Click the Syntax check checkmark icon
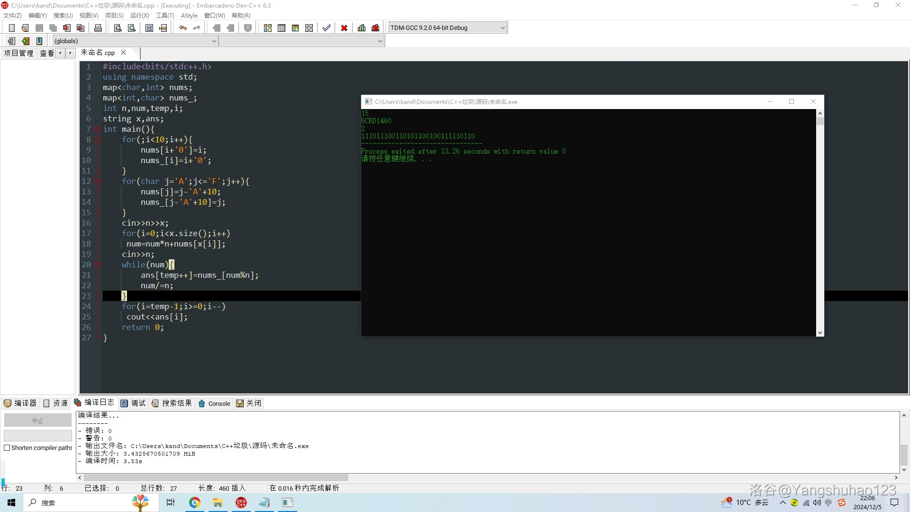910x512 pixels. tap(327, 28)
